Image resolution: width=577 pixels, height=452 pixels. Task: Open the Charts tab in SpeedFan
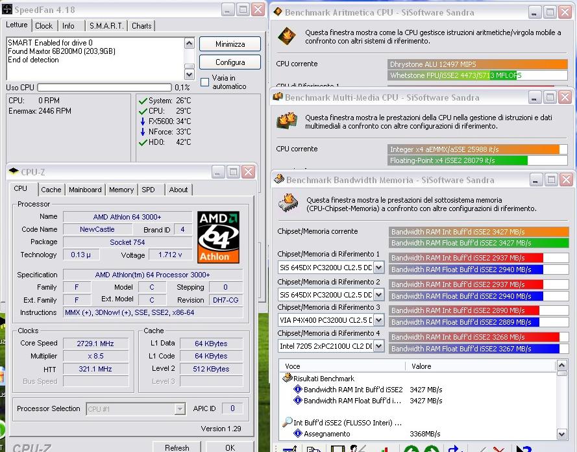141,26
